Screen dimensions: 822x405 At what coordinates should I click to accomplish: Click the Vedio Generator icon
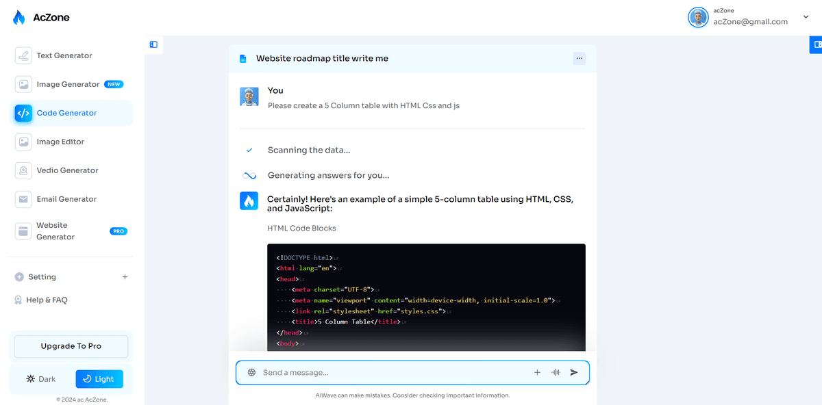pyautogui.click(x=23, y=170)
